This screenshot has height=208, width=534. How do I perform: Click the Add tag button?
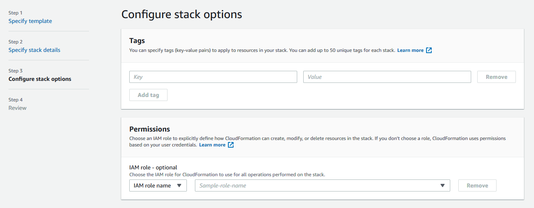click(148, 95)
